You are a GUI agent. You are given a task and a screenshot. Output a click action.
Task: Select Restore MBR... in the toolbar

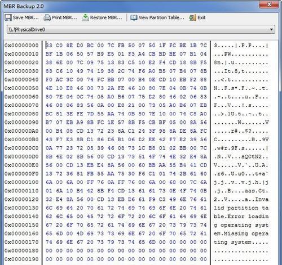coord(106,17)
